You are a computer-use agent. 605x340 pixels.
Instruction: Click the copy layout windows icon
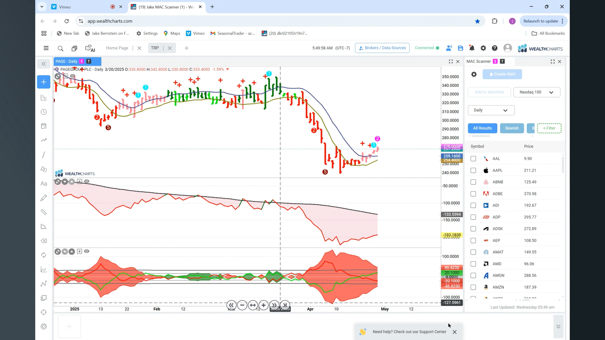pos(74,48)
